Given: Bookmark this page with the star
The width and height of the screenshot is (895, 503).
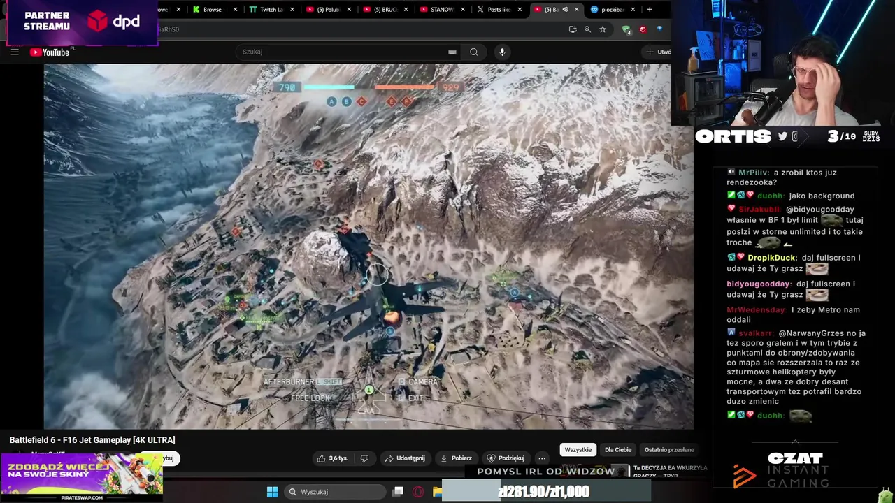Looking at the screenshot, I should [603, 29].
